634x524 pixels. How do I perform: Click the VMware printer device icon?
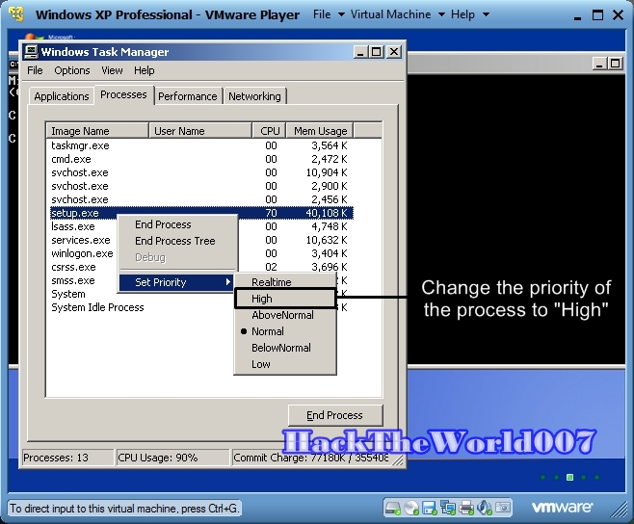[x=466, y=508]
